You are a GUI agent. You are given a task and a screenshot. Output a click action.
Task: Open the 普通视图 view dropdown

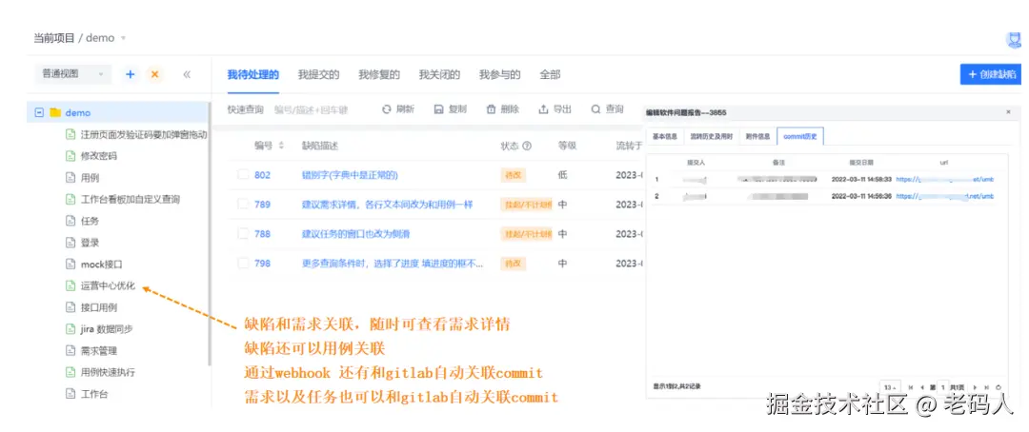tap(72, 74)
